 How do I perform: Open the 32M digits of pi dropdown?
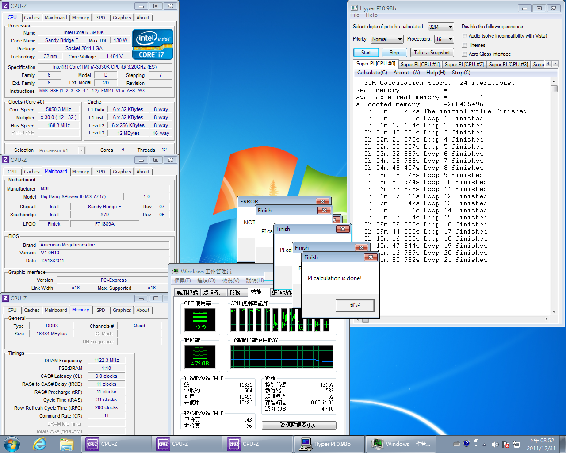441,27
